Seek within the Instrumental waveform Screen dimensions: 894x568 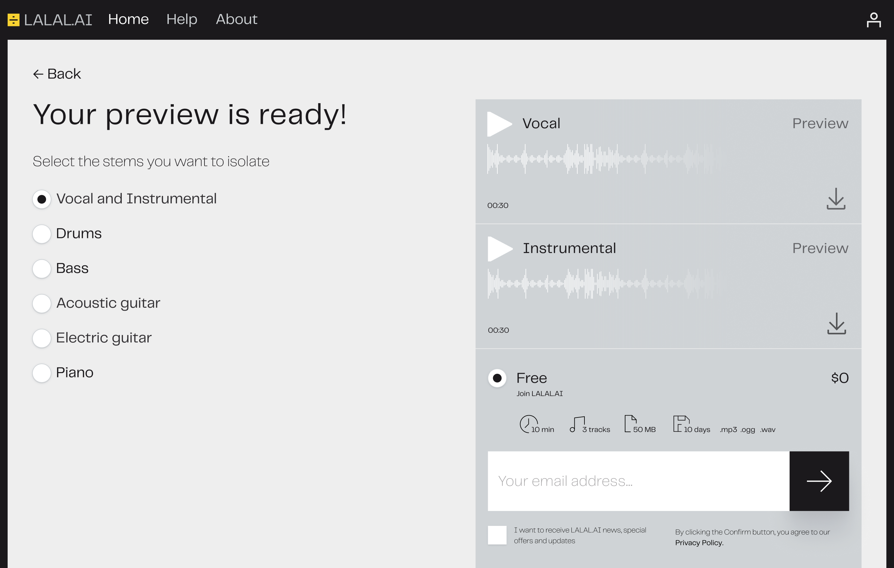point(605,284)
